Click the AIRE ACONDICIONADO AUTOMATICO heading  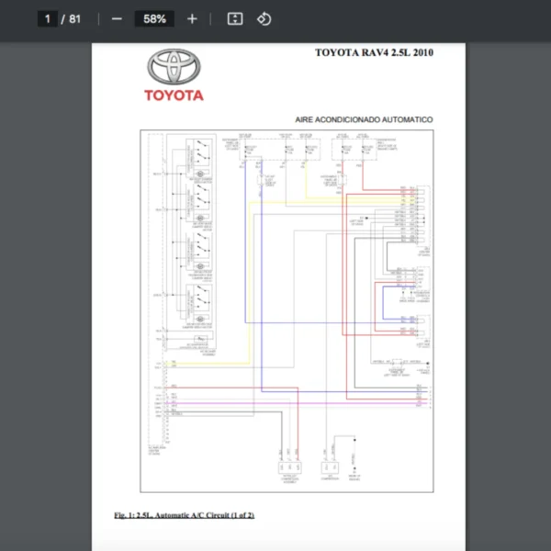point(364,119)
